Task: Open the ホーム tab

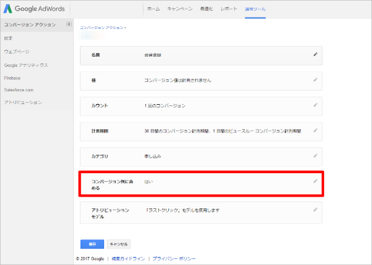Action: (154, 9)
